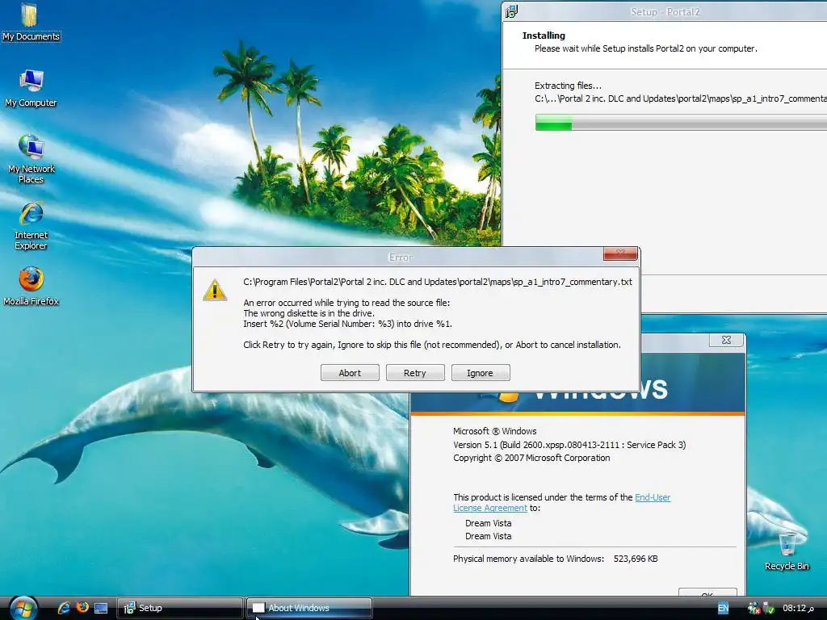The image size is (827, 620).
Task: Click the file path in Error dialog
Action: (437, 282)
